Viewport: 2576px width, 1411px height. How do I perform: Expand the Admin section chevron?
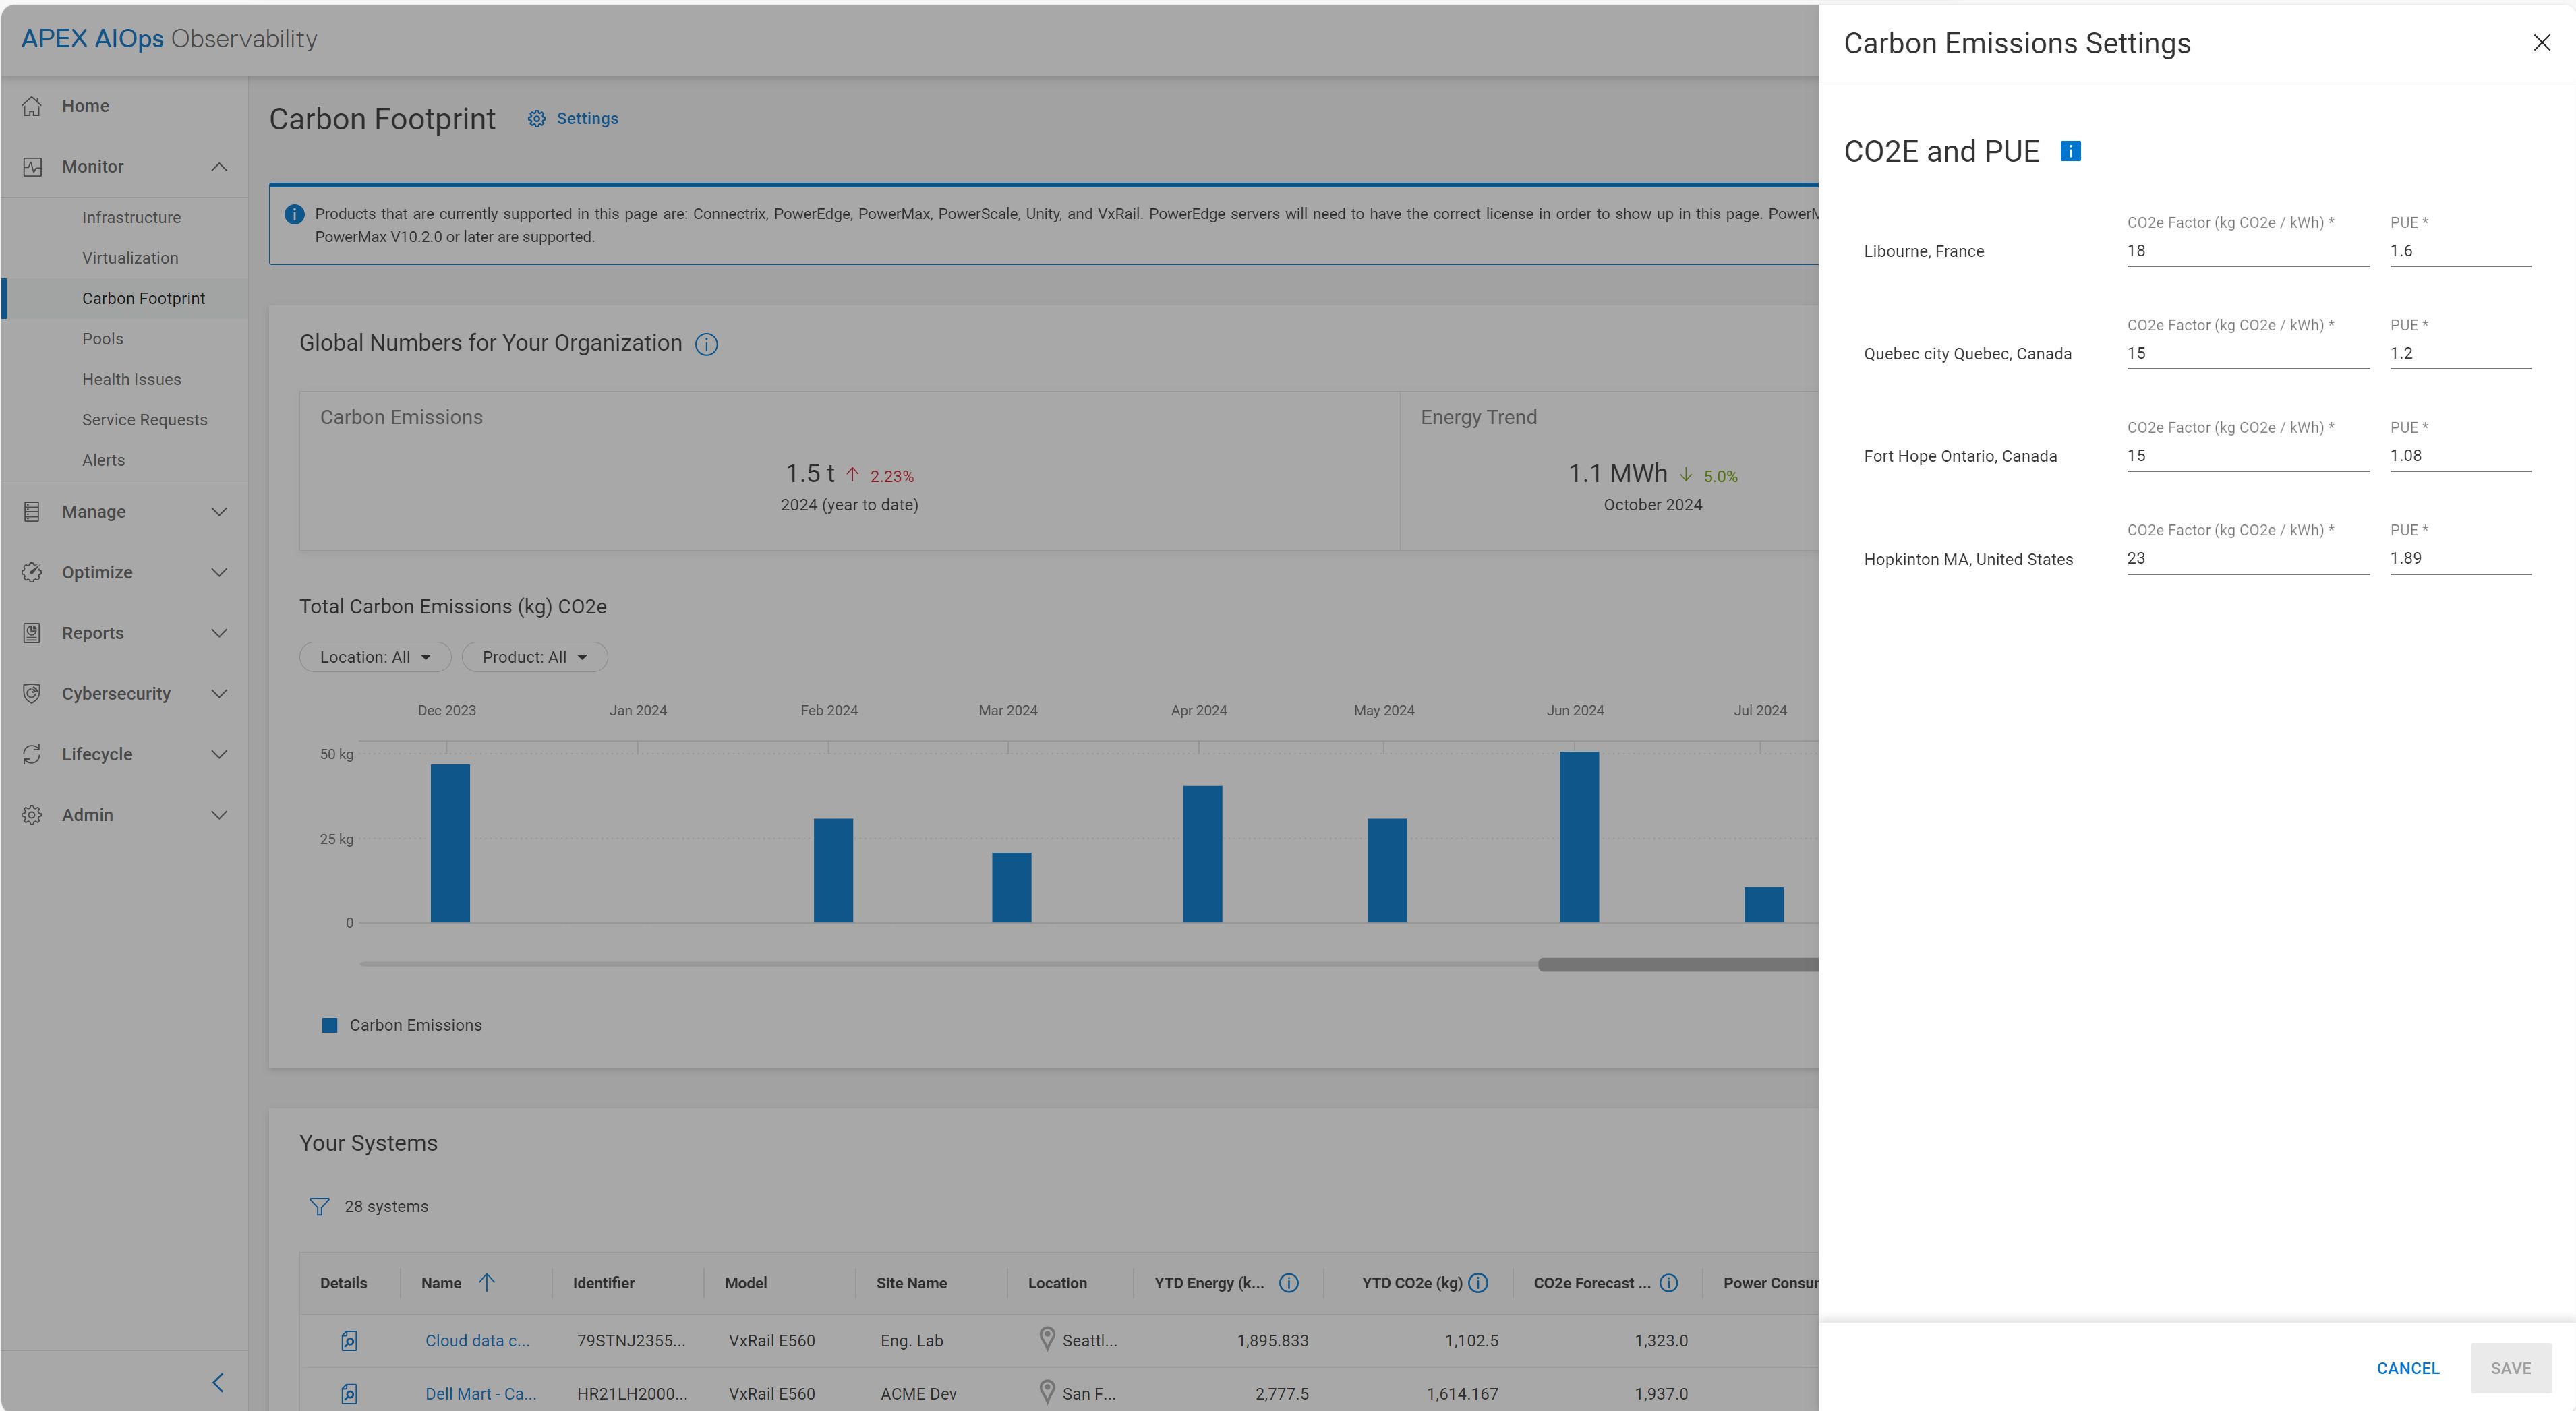coord(219,815)
